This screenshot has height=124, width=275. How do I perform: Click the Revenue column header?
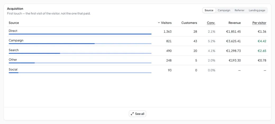pyautogui.click(x=235, y=23)
